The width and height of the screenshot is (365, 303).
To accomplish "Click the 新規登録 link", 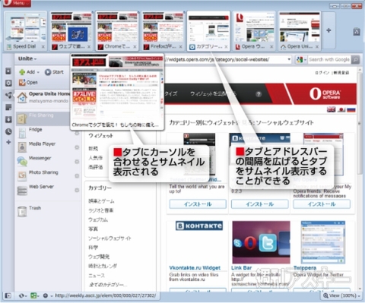I will click(x=341, y=73).
